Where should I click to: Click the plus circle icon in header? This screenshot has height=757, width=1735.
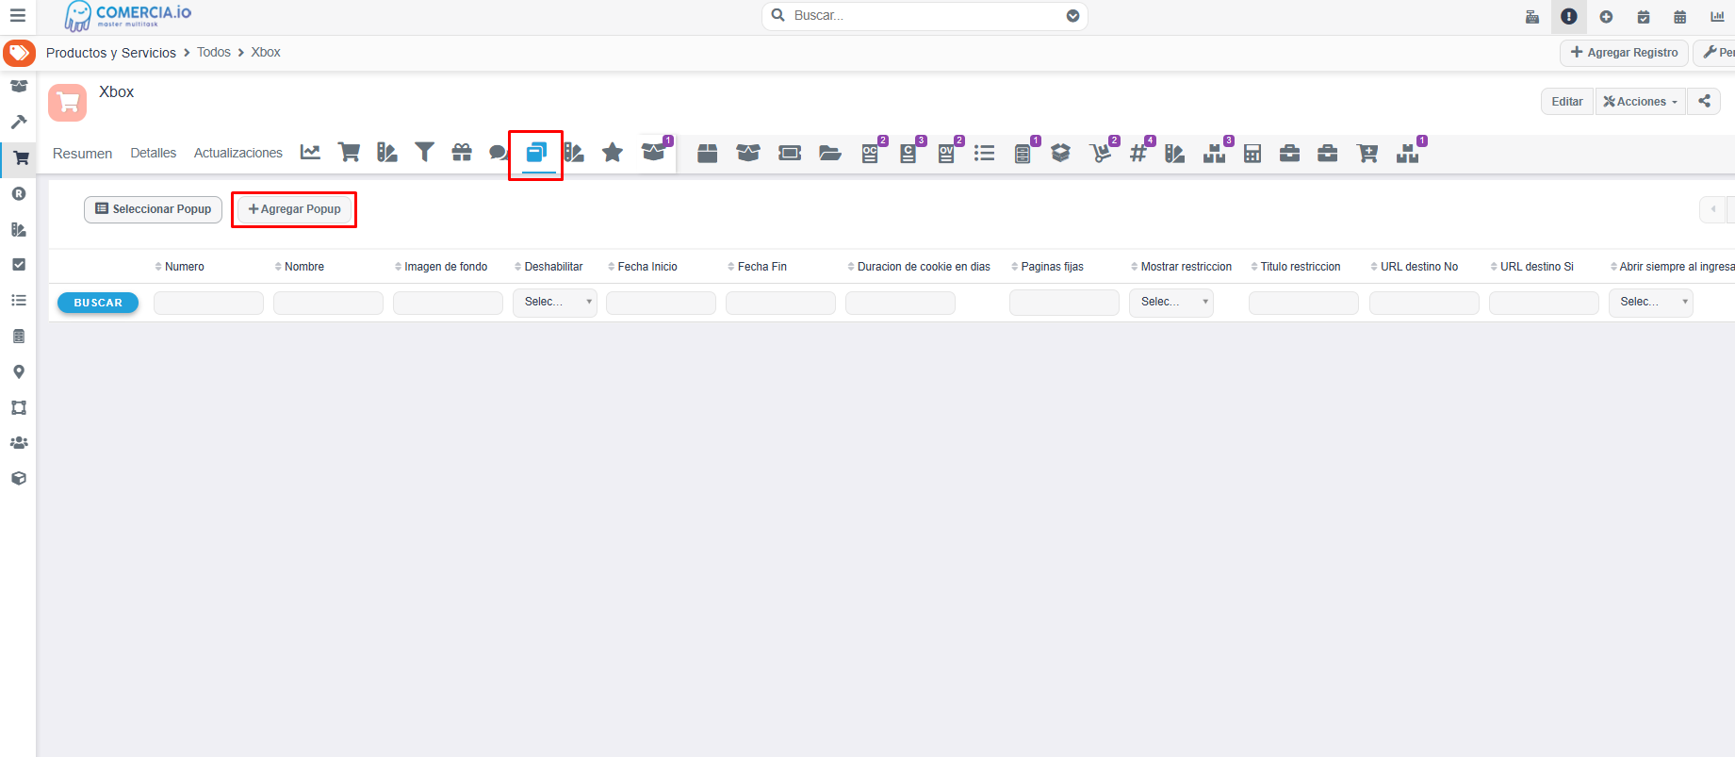[x=1606, y=17]
